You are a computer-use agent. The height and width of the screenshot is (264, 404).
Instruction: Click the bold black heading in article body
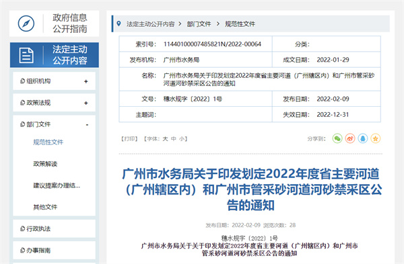pyautogui.click(x=249, y=250)
